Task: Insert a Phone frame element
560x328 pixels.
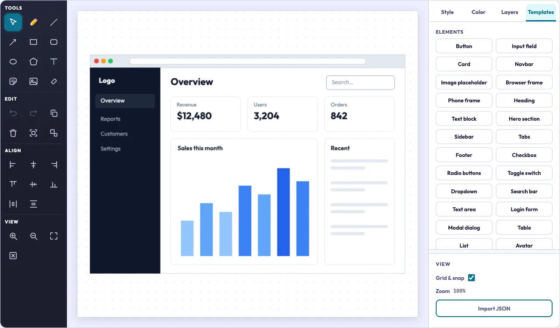Action: pos(464,101)
